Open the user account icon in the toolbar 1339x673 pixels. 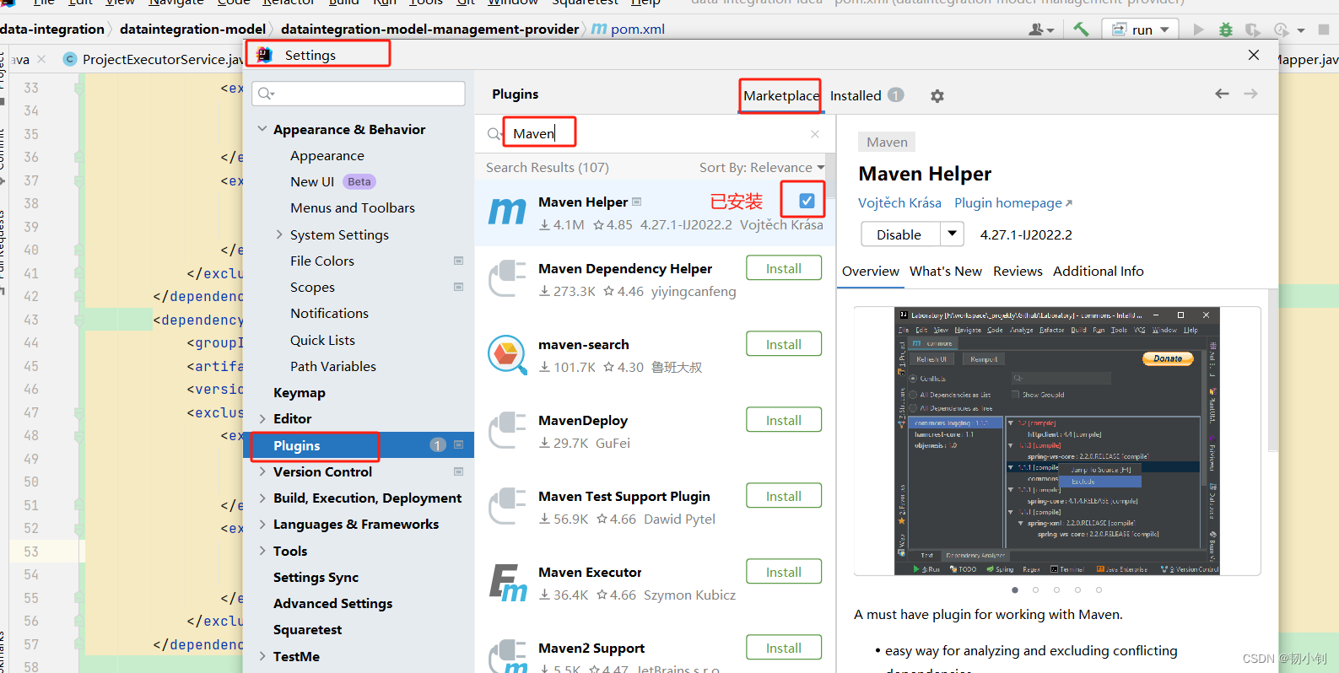[x=1041, y=30]
